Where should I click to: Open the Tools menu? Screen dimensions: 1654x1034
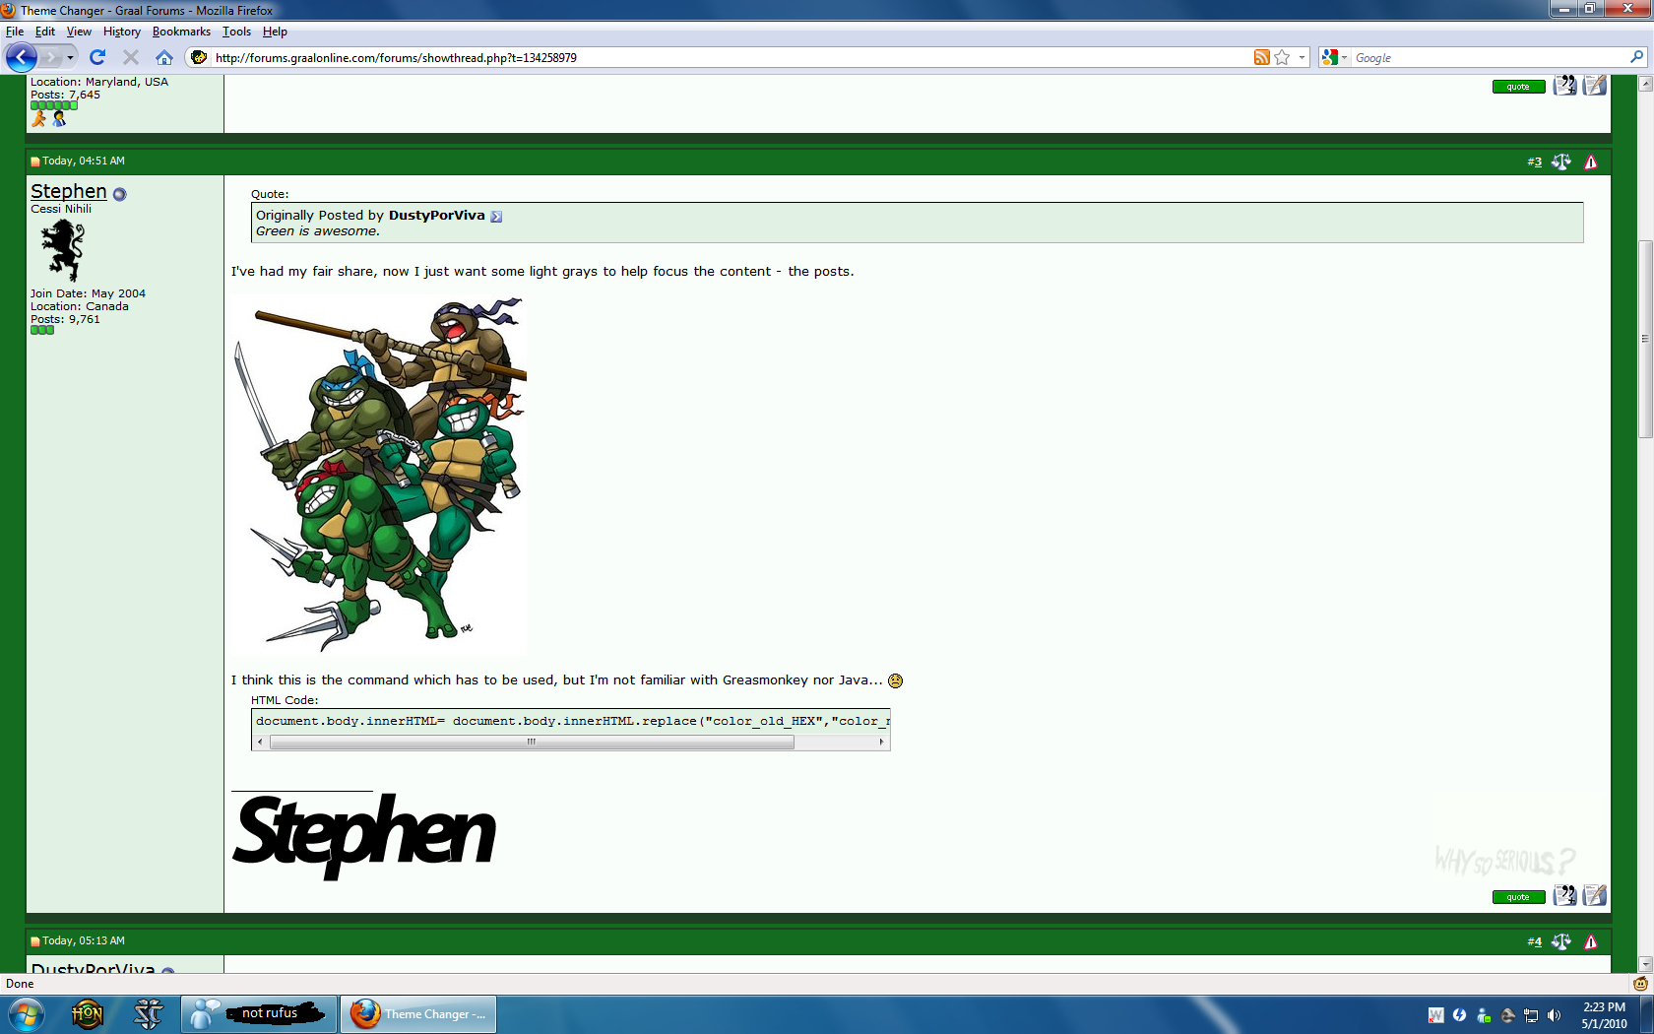[x=236, y=32]
